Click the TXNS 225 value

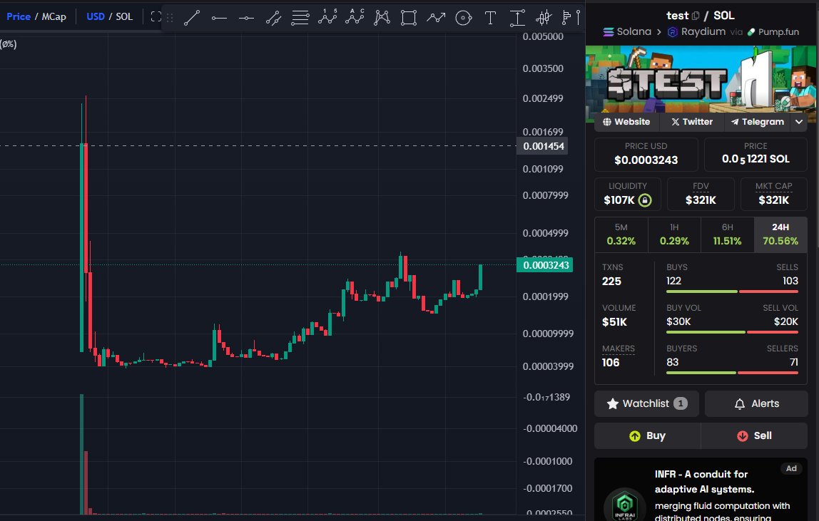611,282
